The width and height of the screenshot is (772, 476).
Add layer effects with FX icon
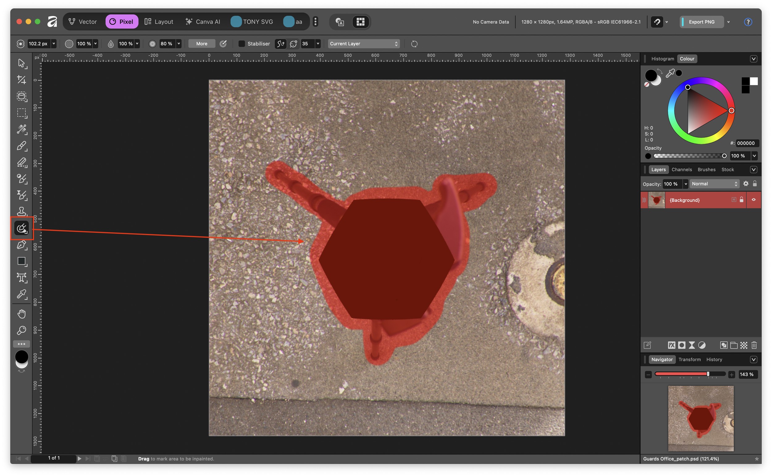(x=671, y=345)
